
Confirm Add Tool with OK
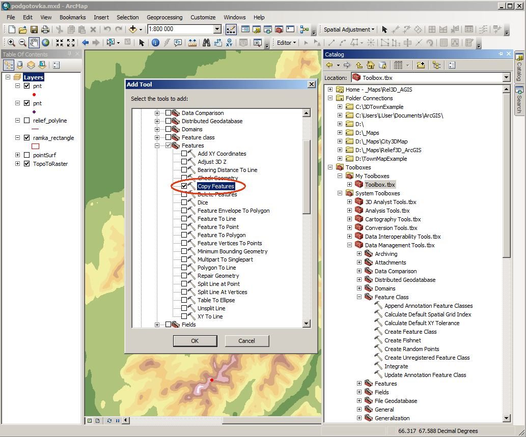pos(195,341)
